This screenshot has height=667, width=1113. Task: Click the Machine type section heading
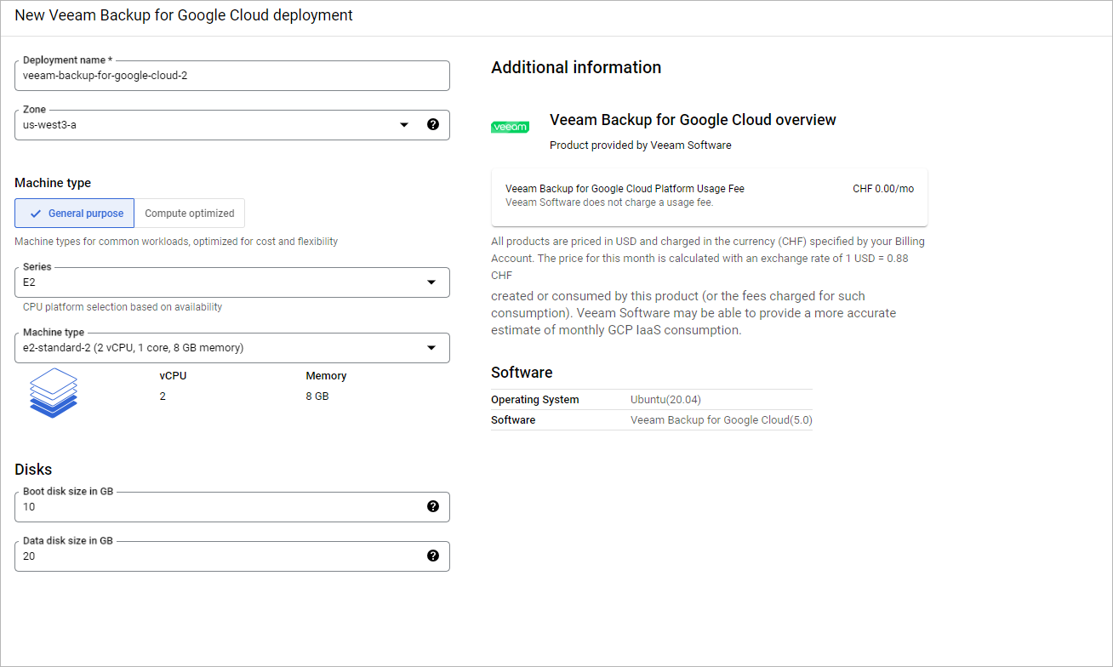[53, 183]
